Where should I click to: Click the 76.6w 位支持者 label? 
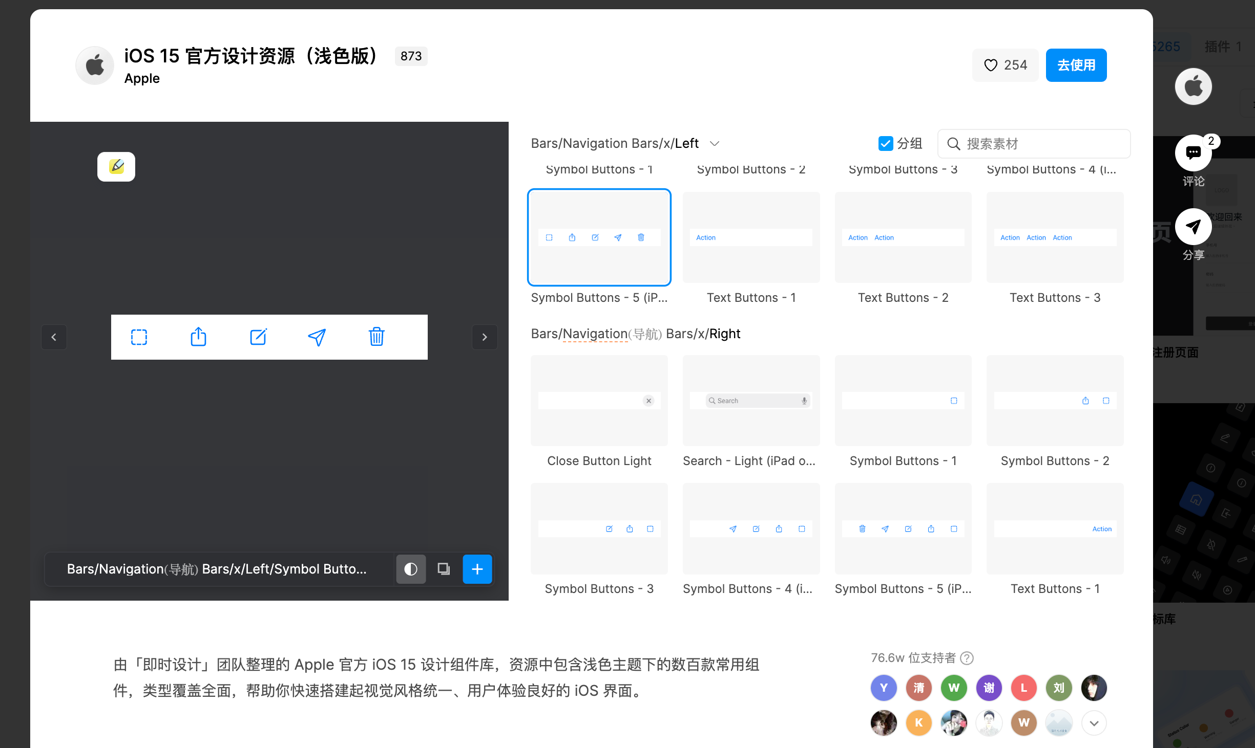click(913, 658)
